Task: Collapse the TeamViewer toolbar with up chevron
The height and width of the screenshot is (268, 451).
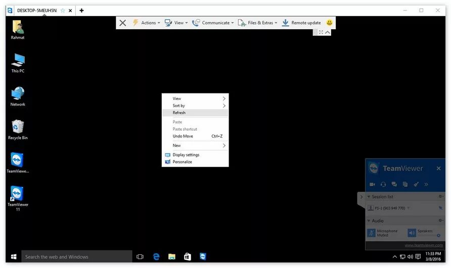Action: point(327,32)
